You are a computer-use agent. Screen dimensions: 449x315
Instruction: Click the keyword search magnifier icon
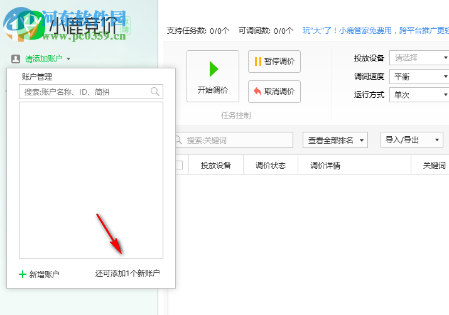179,140
